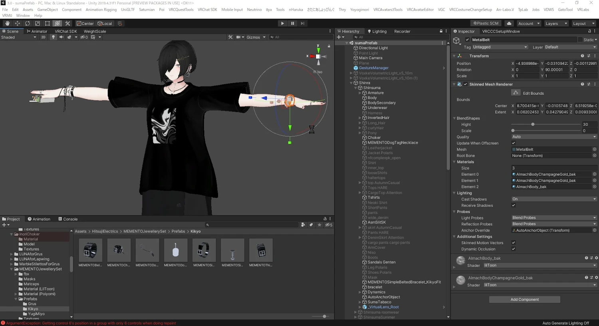Image resolution: width=599 pixels, height=326 pixels.
Task: Toggle 2D view mode
Action: (43, 37)
